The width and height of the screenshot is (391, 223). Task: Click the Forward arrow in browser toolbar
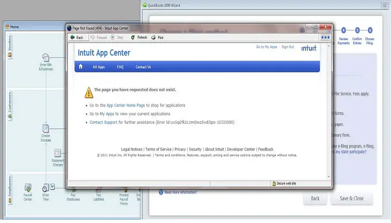click(93, 37)
